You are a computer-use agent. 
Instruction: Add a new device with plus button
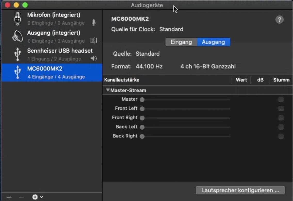(x=9, y=197)
